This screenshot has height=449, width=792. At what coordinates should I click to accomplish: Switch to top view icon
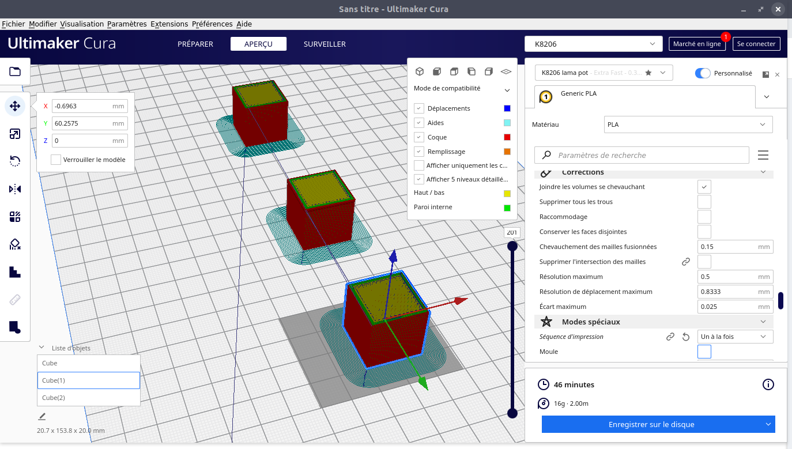(x=454, y=71)
